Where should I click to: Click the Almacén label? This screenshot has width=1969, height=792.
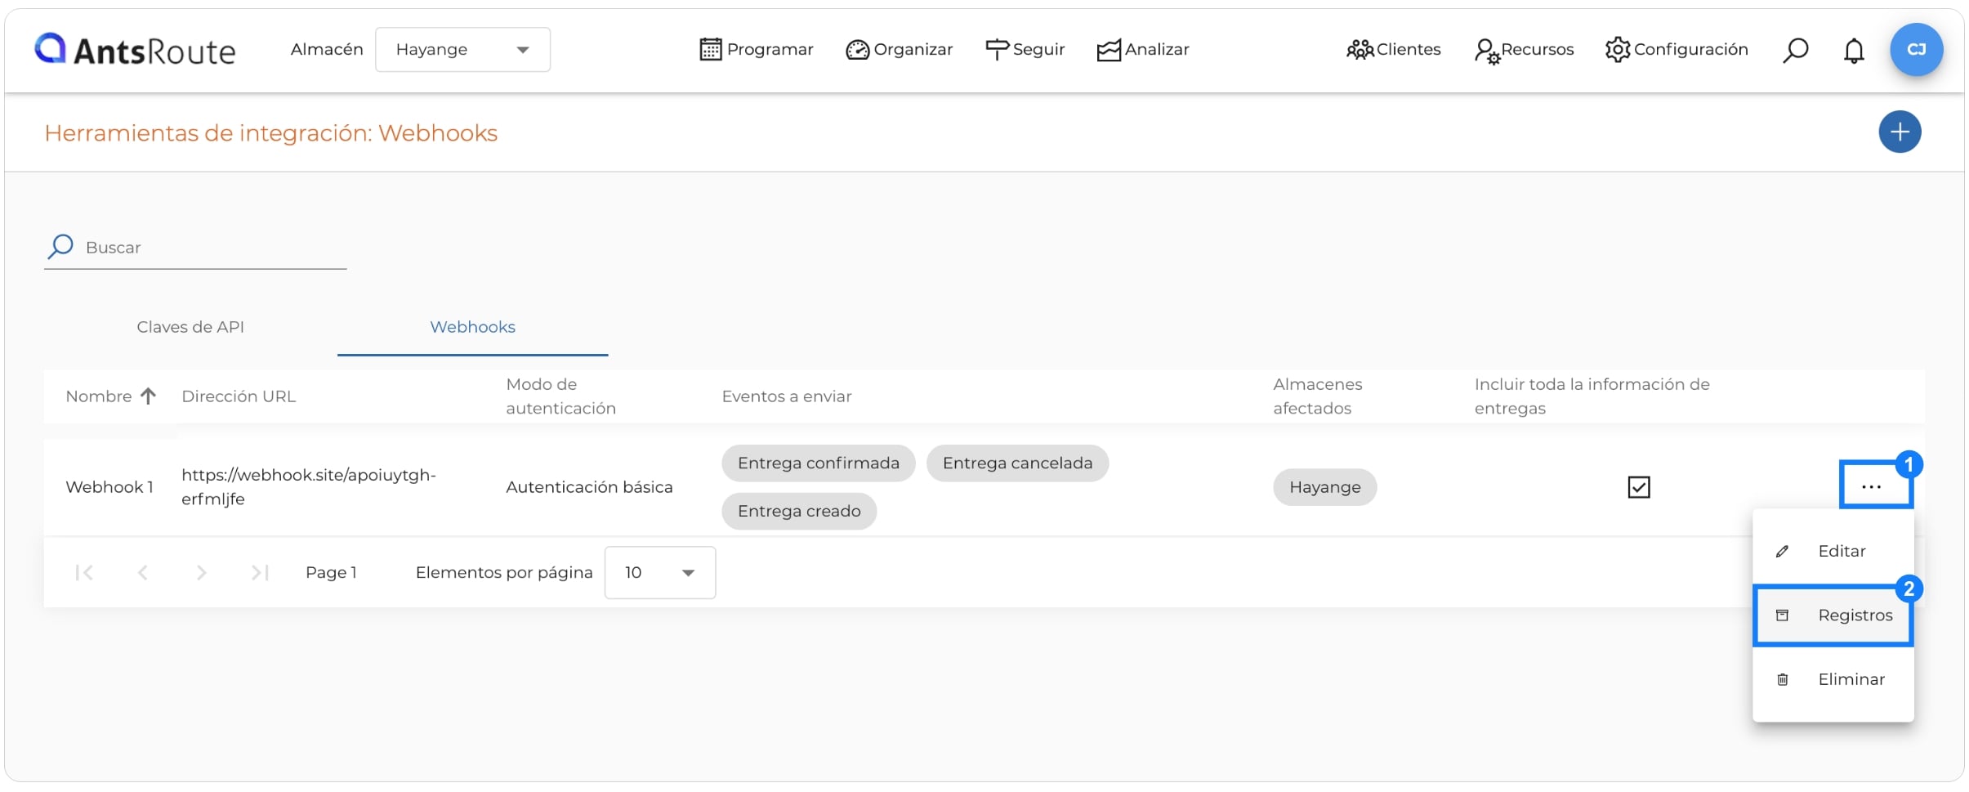327,50
